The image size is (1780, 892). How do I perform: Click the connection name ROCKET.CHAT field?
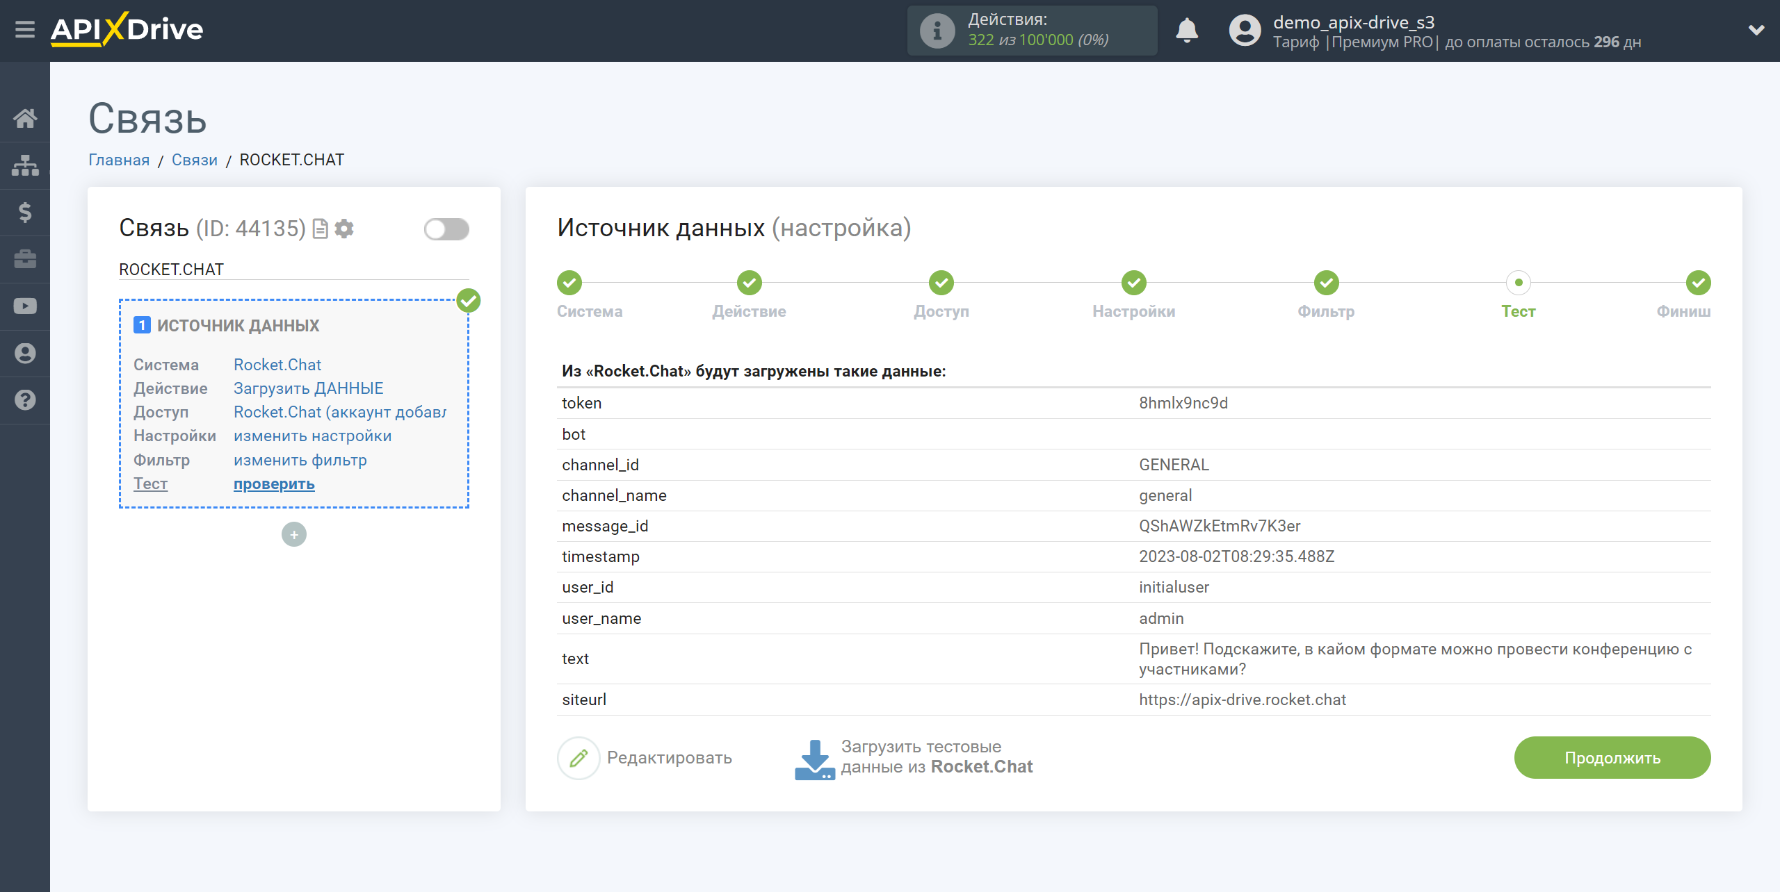(293, 270)
